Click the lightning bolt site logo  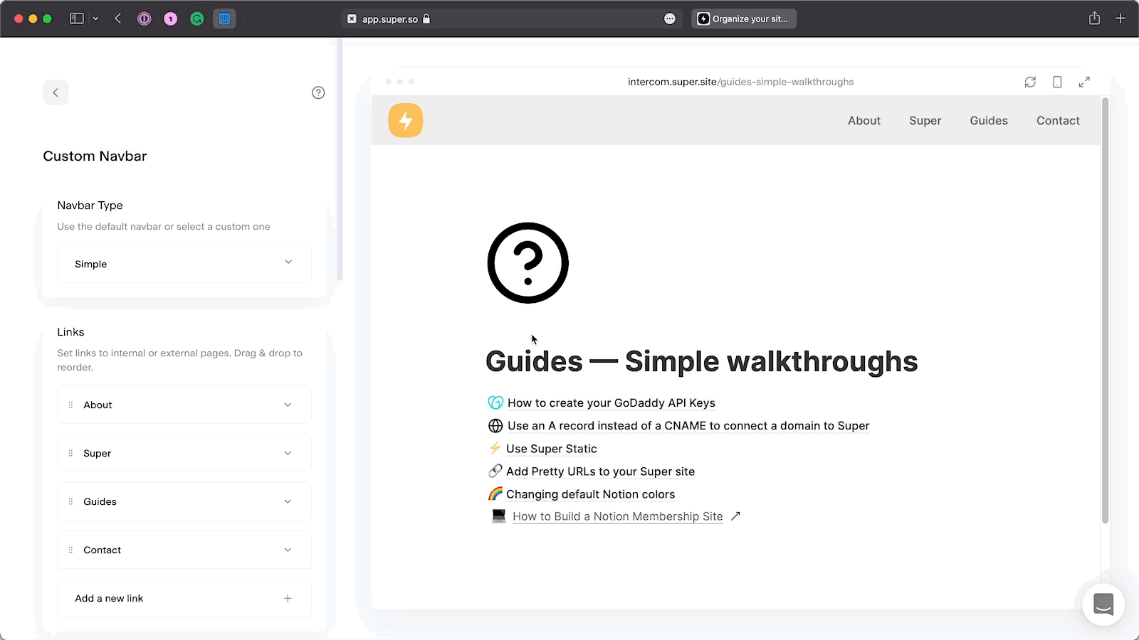(406, 120)
